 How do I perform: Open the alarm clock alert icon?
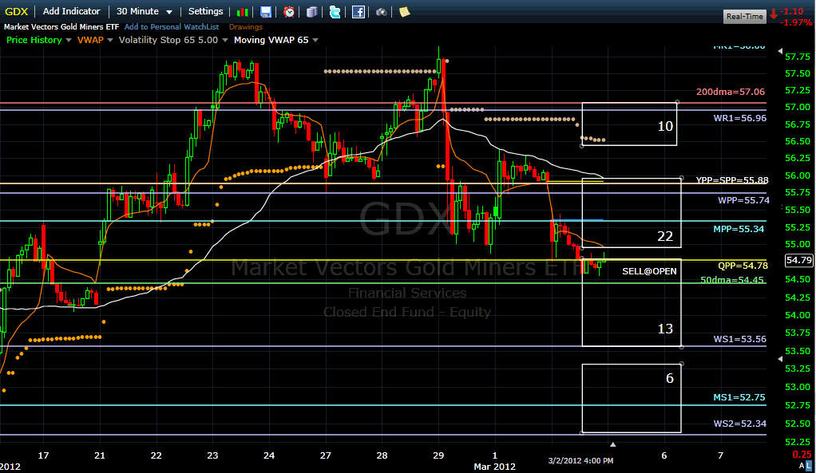[x=289, y=12]
